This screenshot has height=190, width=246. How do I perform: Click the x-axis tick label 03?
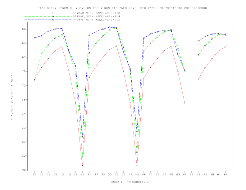click(x=41, y=174)
